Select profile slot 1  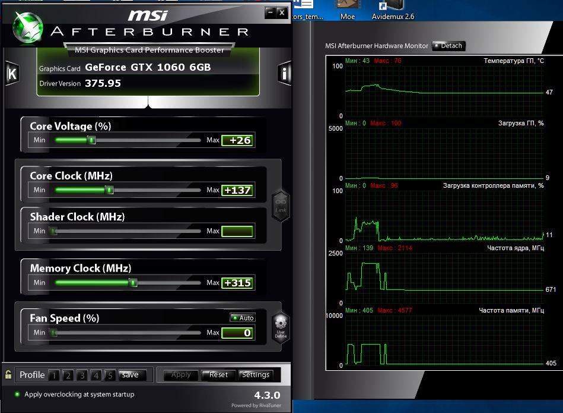[54, 375]
